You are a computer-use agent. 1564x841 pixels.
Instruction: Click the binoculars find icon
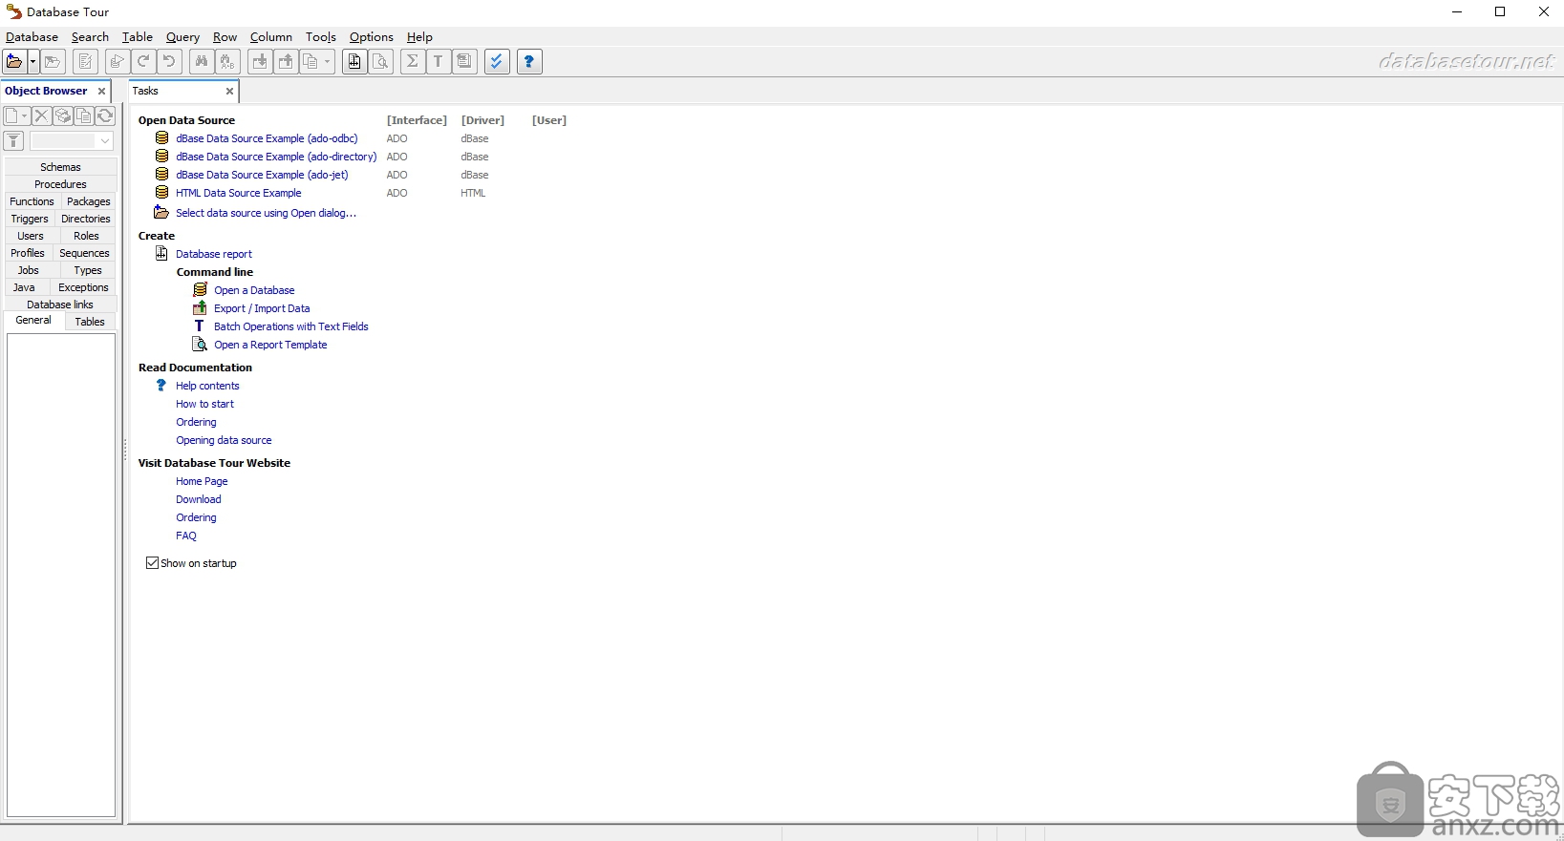(201, 62)
